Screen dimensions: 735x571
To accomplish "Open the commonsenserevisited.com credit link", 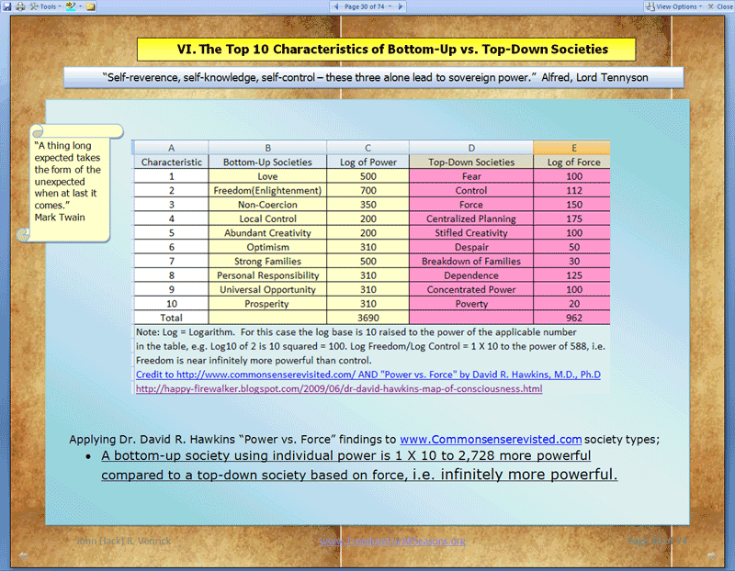I will click(x=367, y=375).
